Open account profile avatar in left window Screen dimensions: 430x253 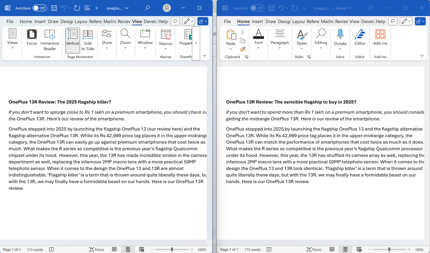point(167,8)
